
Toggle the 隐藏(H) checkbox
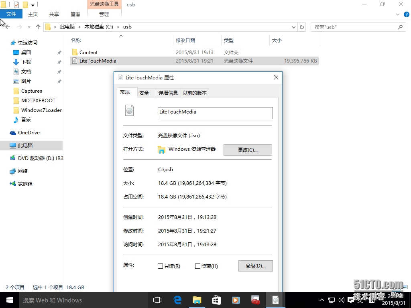(x=197, y=266)
